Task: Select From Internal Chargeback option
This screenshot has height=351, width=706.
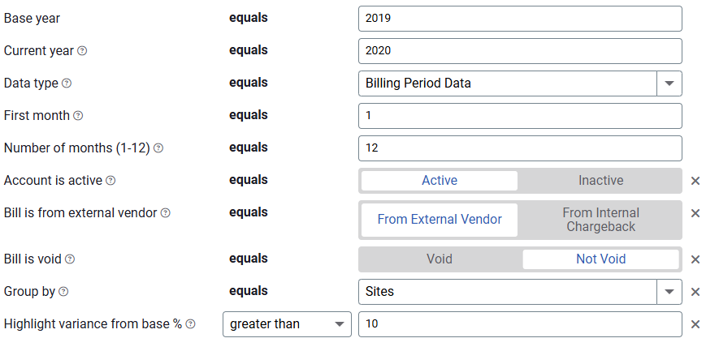Action: 600,220
